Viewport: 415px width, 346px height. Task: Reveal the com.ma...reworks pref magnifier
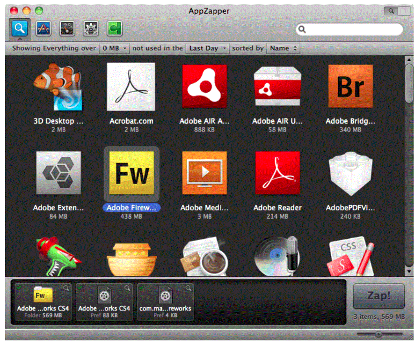(x=188, y=288)
